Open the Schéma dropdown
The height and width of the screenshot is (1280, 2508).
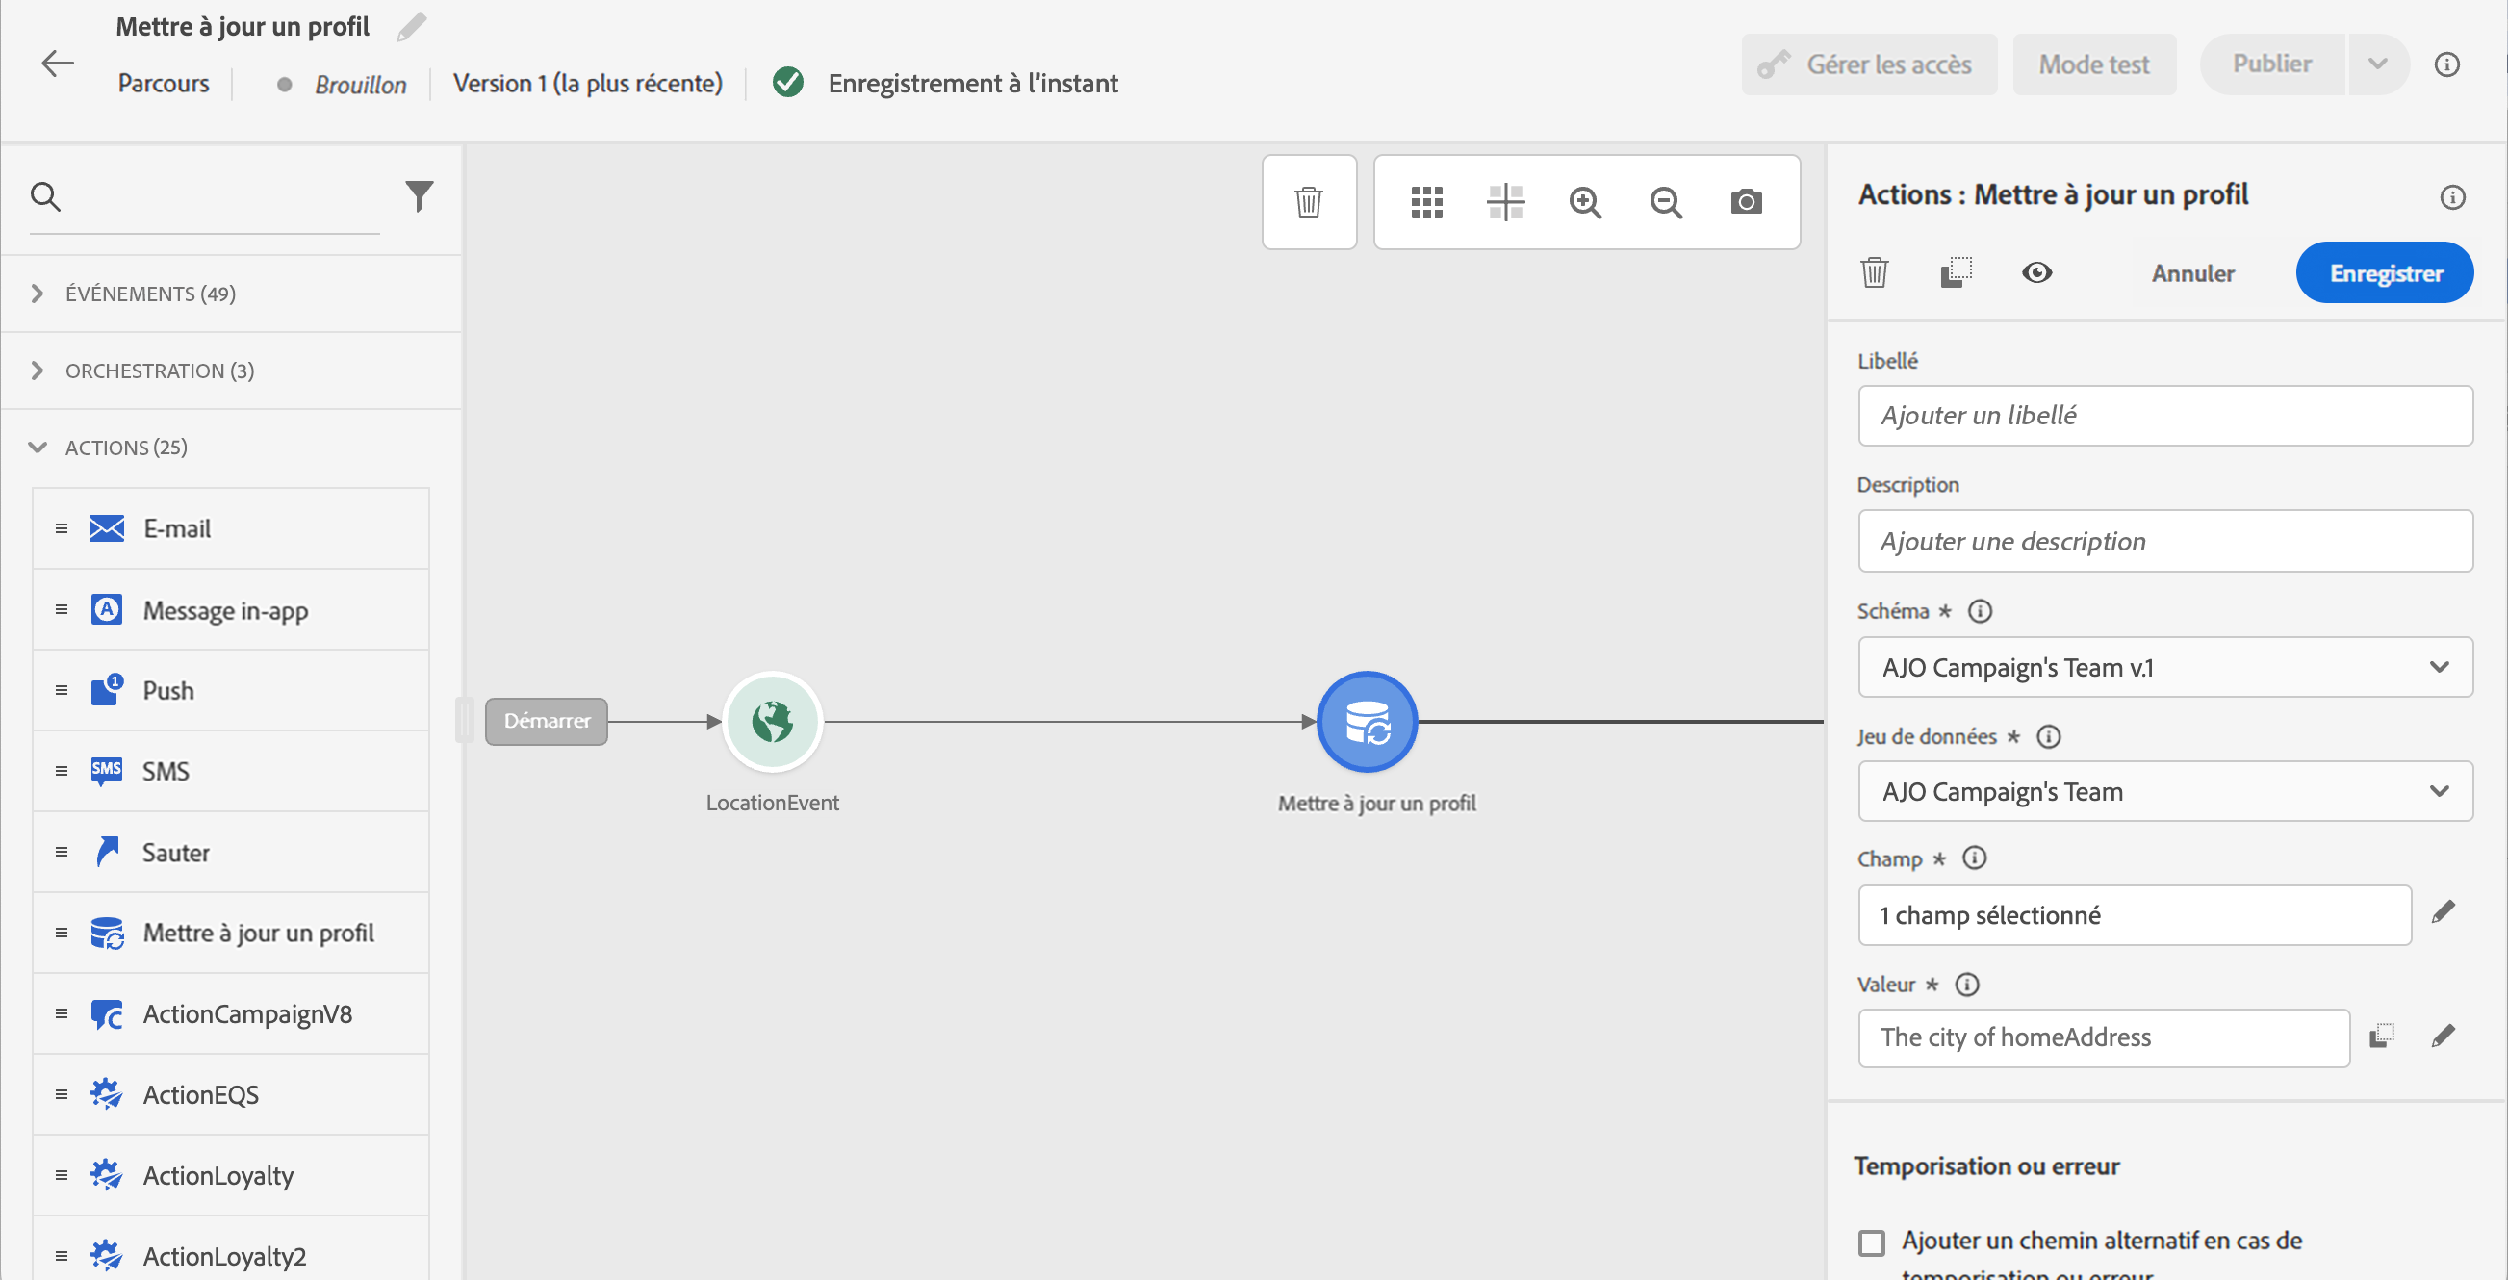click(2164, 667)
